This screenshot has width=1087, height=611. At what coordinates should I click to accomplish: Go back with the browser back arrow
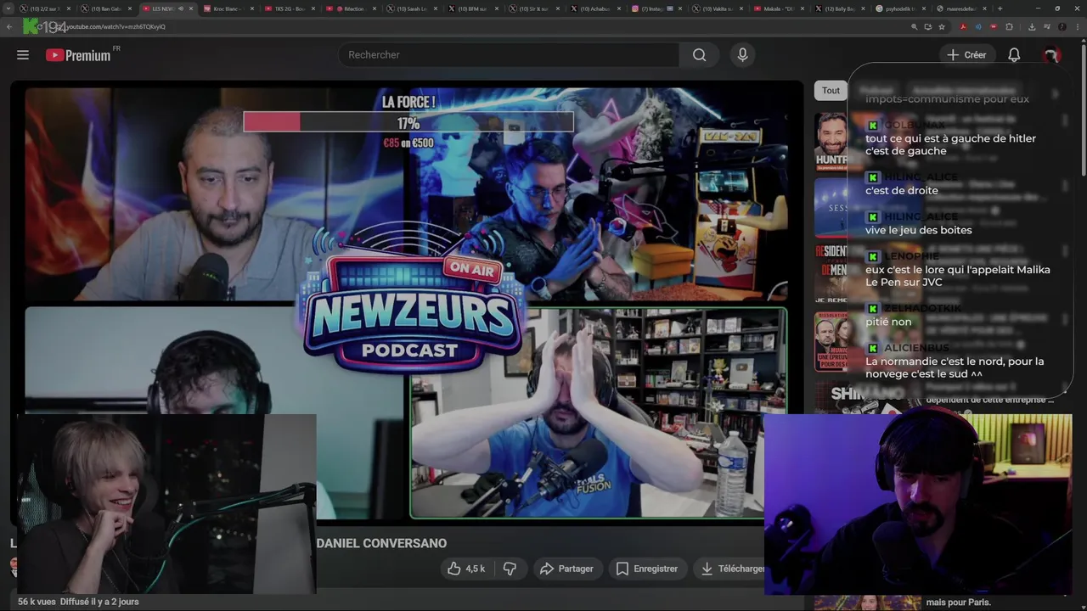(9, 26)
